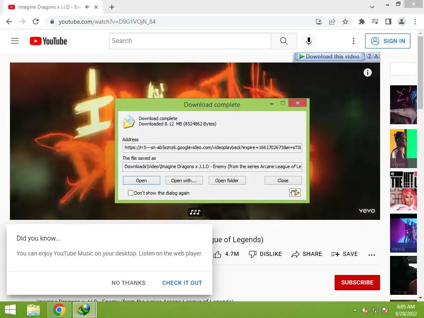Click Open in Download complete dialog

point(142,181)
